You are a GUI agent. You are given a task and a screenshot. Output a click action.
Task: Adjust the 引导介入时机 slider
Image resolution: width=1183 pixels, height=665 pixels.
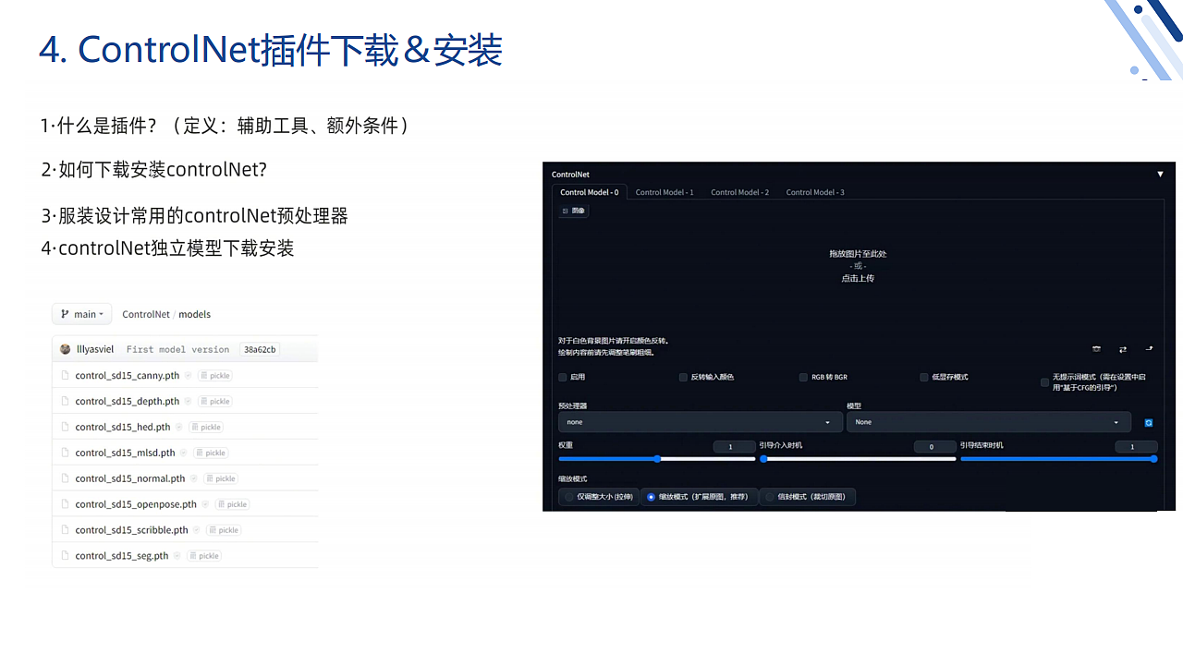click(858, 458)
